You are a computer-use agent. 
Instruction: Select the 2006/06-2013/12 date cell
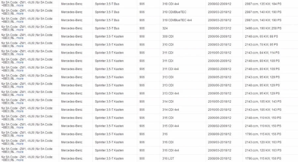coord(220,28)
